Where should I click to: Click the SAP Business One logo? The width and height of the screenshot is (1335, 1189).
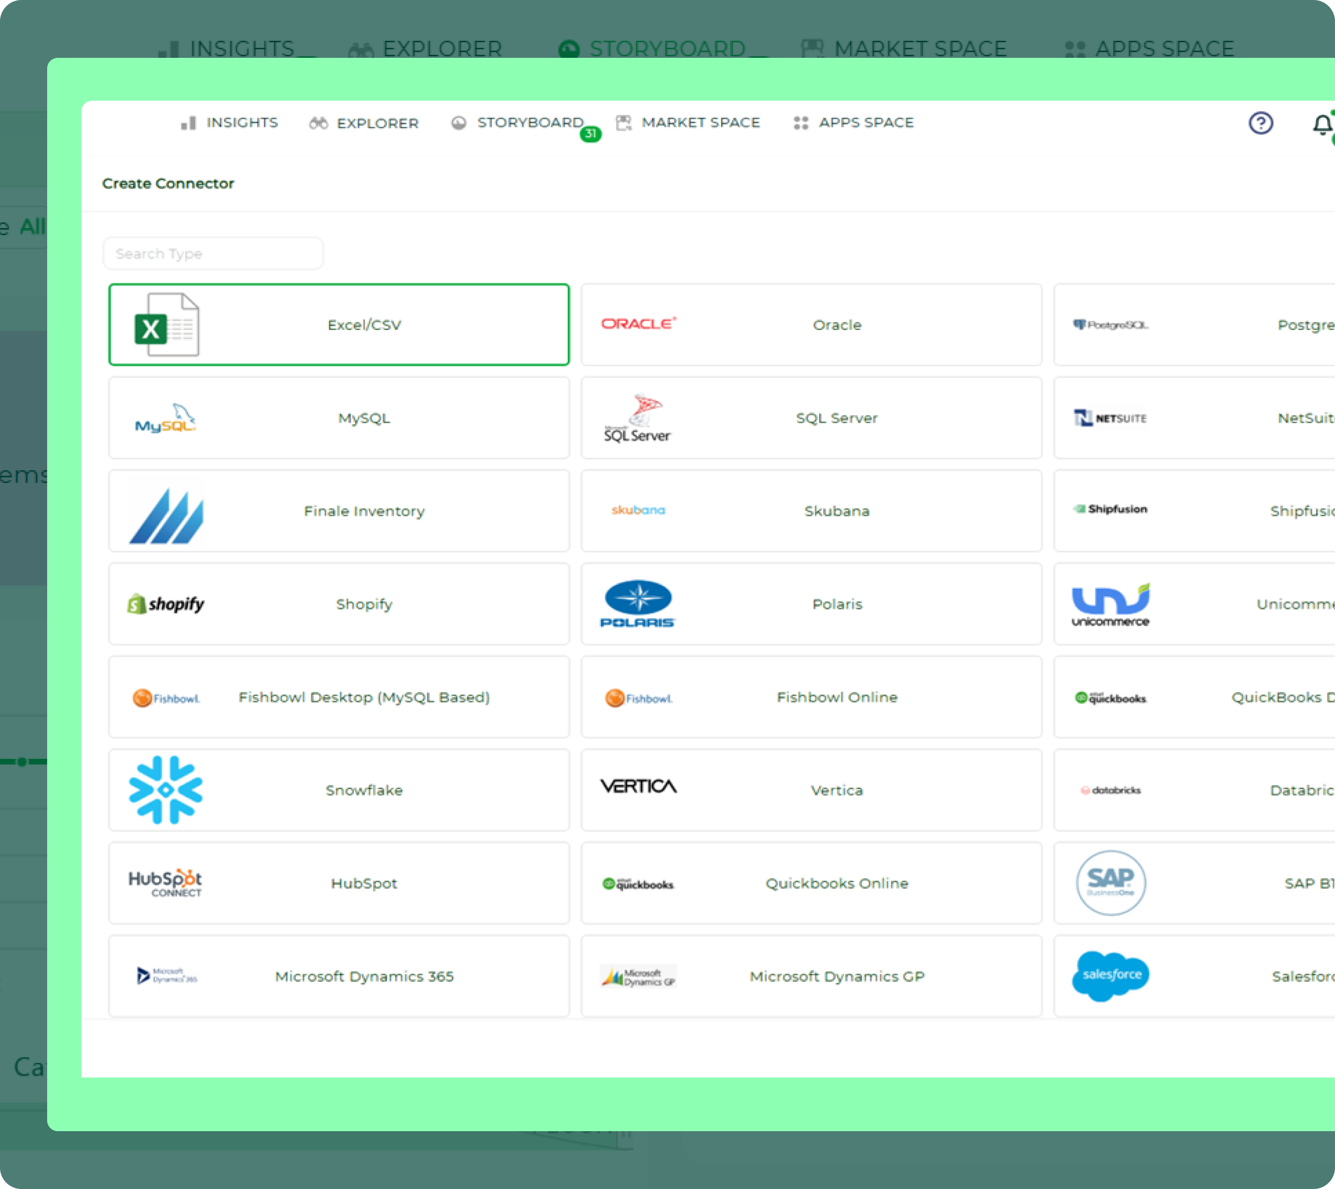(1110, 883)
